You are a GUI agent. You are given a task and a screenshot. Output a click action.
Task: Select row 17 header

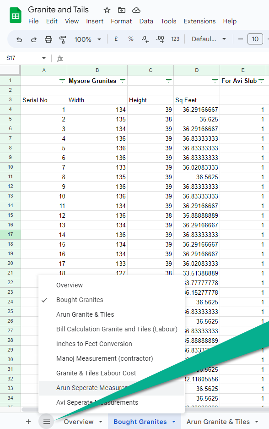(11, 235)
